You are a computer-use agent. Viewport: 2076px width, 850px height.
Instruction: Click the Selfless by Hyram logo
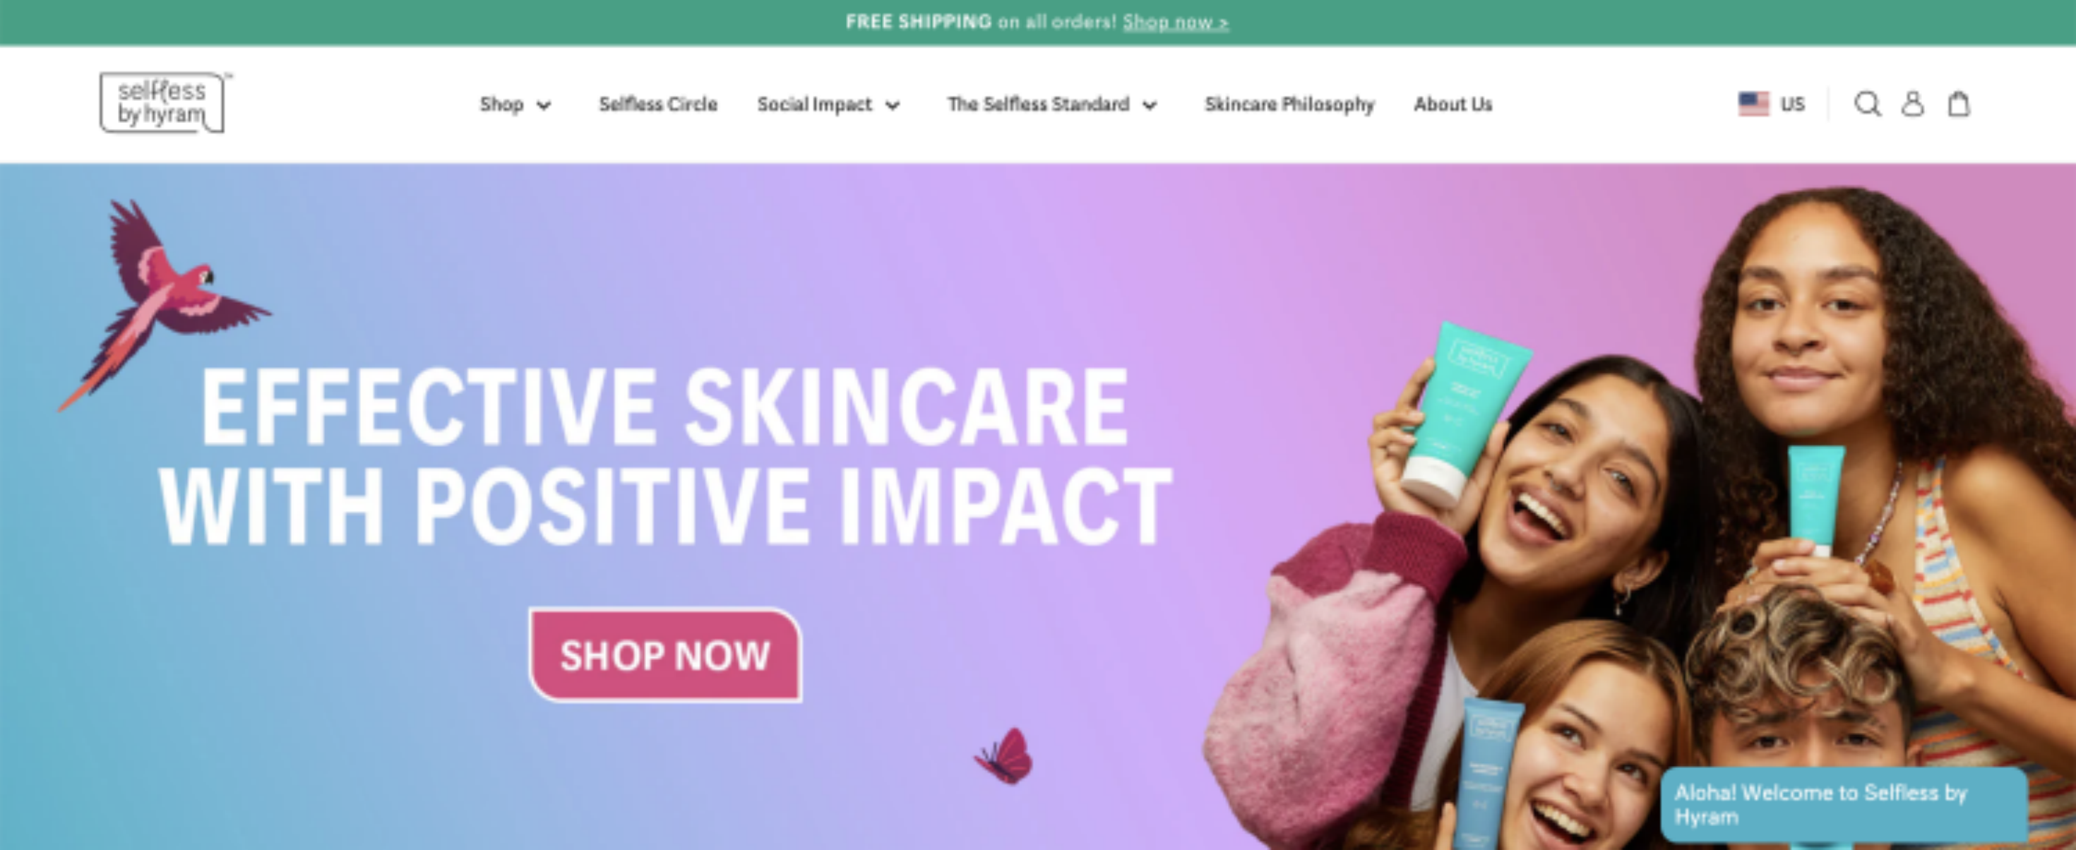click(x=164, y=102)
